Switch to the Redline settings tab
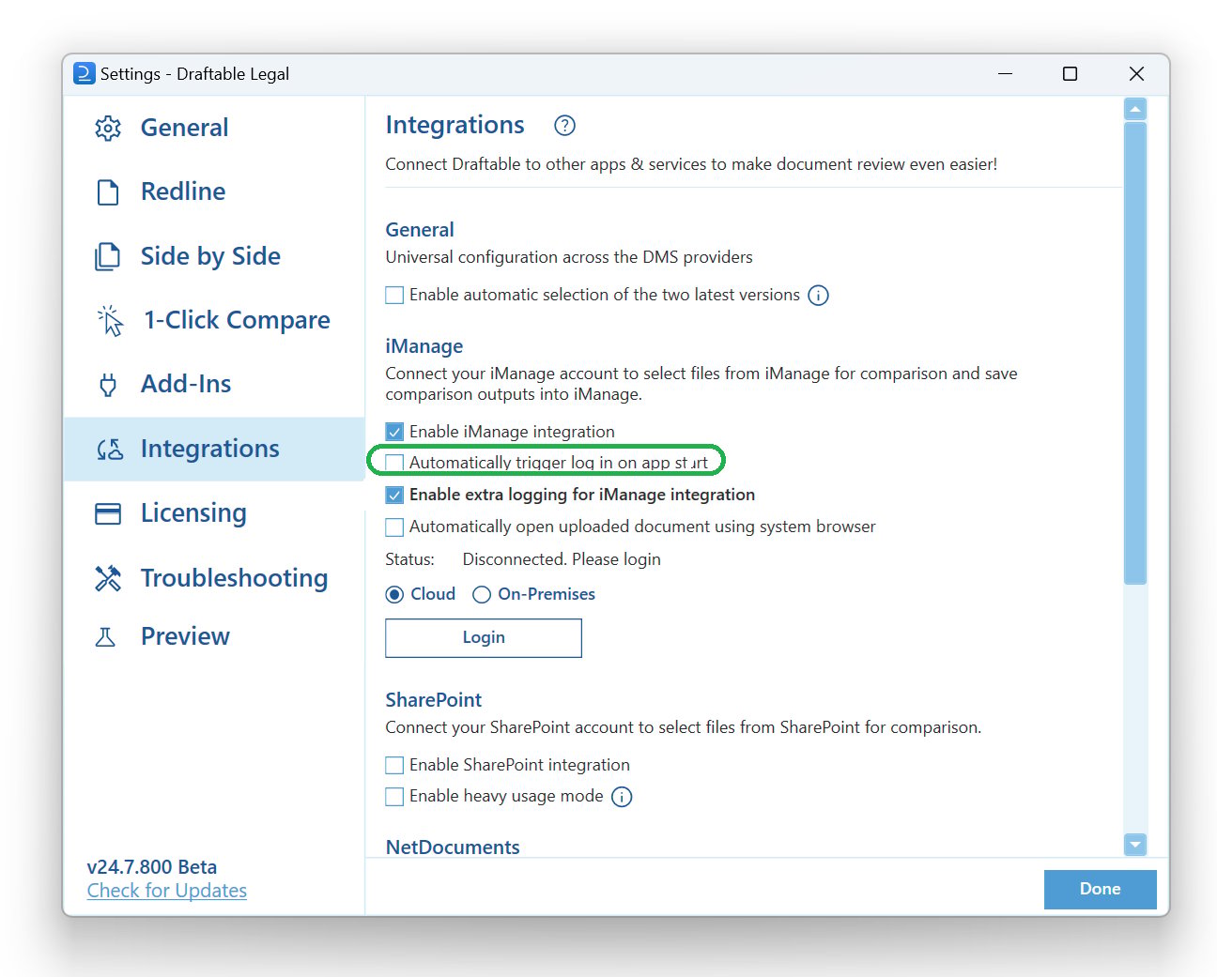This screenshot has height=977, width=1217. tap(213, 191)
